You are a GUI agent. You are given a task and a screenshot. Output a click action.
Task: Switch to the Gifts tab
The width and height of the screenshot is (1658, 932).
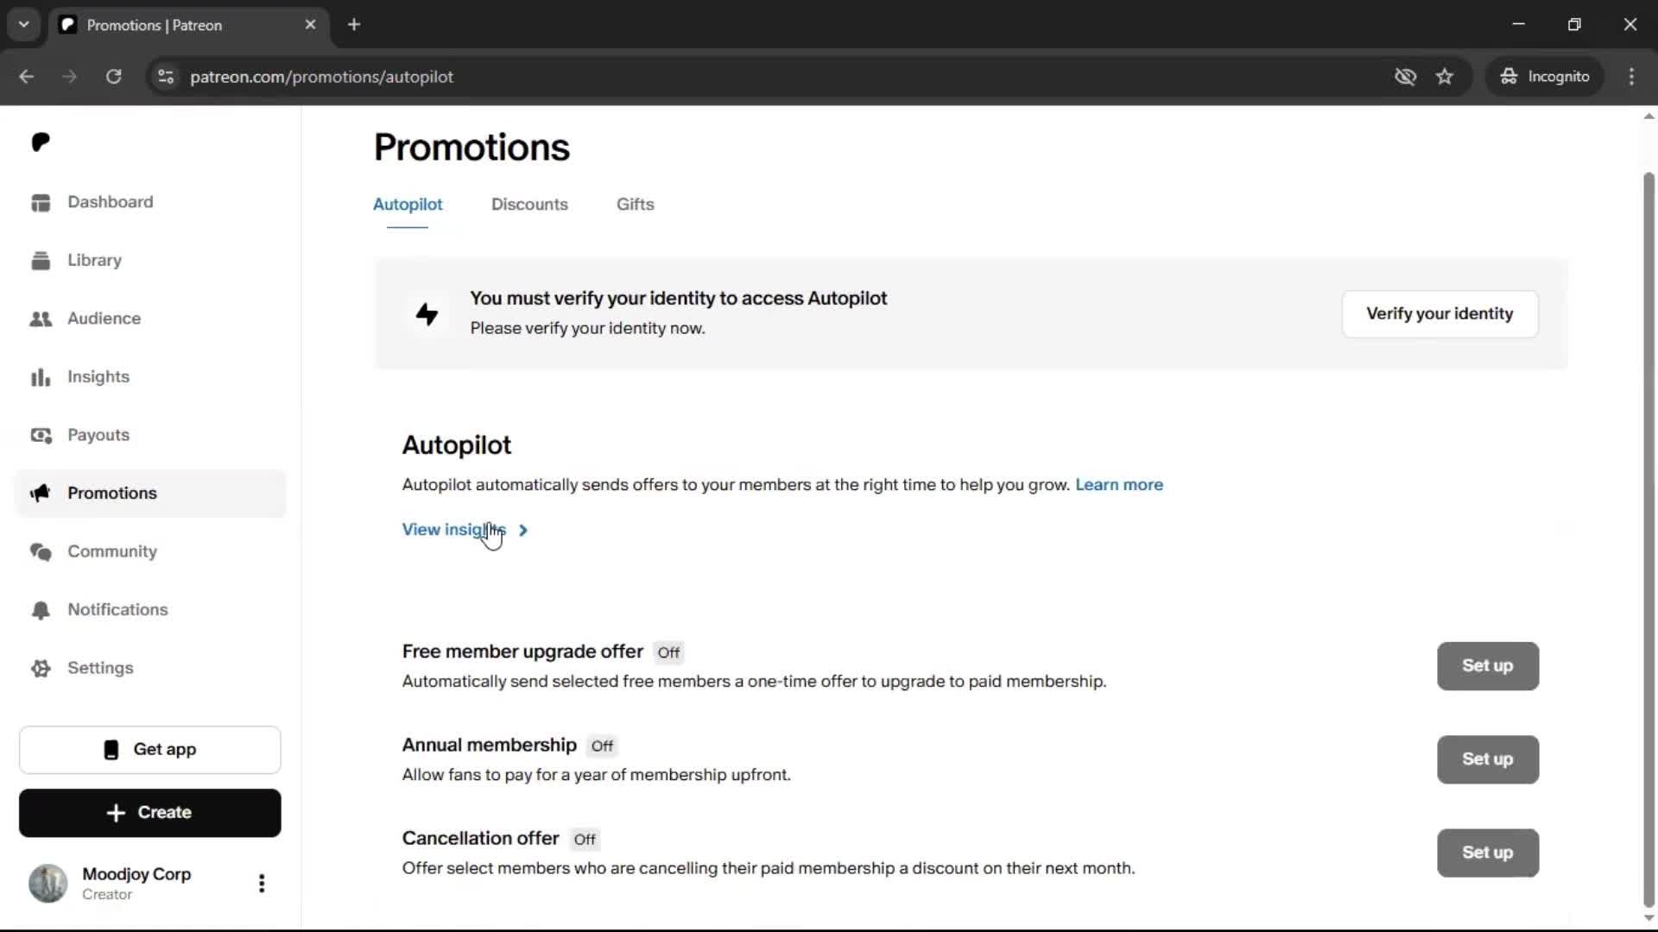636,205
